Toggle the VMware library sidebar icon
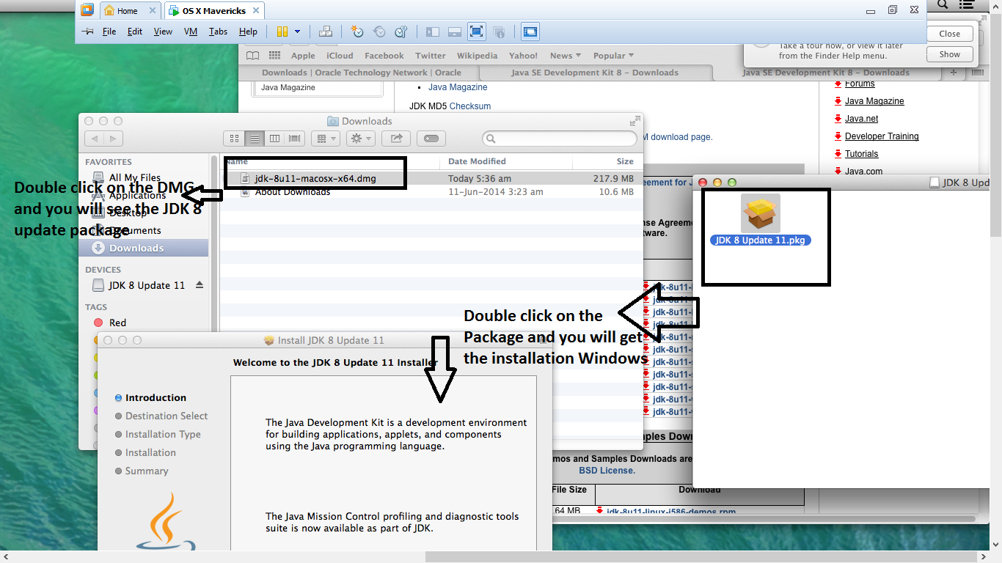1002x563 pixels. click(433, 32)
